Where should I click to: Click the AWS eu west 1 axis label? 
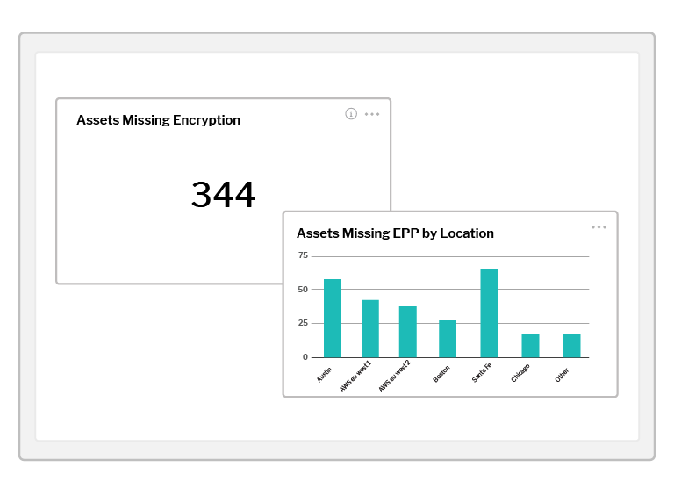coord(356,376)
